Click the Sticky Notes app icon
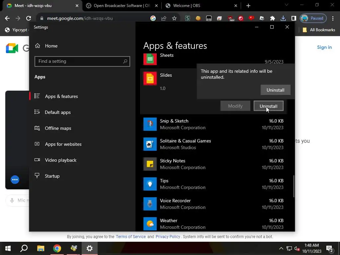Screen dimensions: 340x255 coord(150,164)
